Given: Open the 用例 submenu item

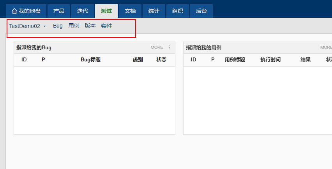Looking at the screenshot, I should [x=74, y=26].
